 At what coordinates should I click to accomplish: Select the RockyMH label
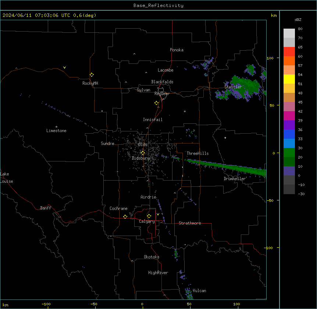coord(90,83)
